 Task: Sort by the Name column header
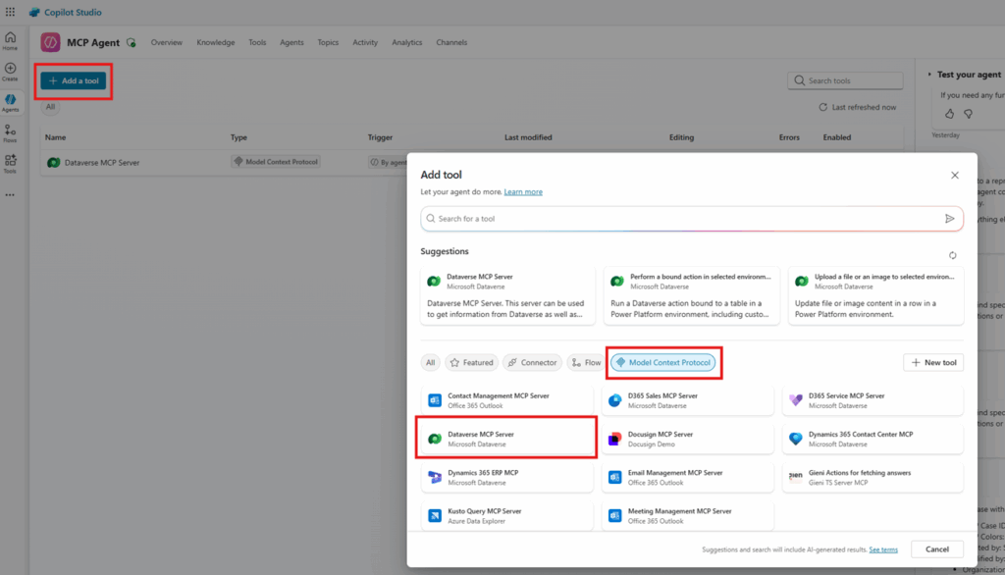(56, 137)
